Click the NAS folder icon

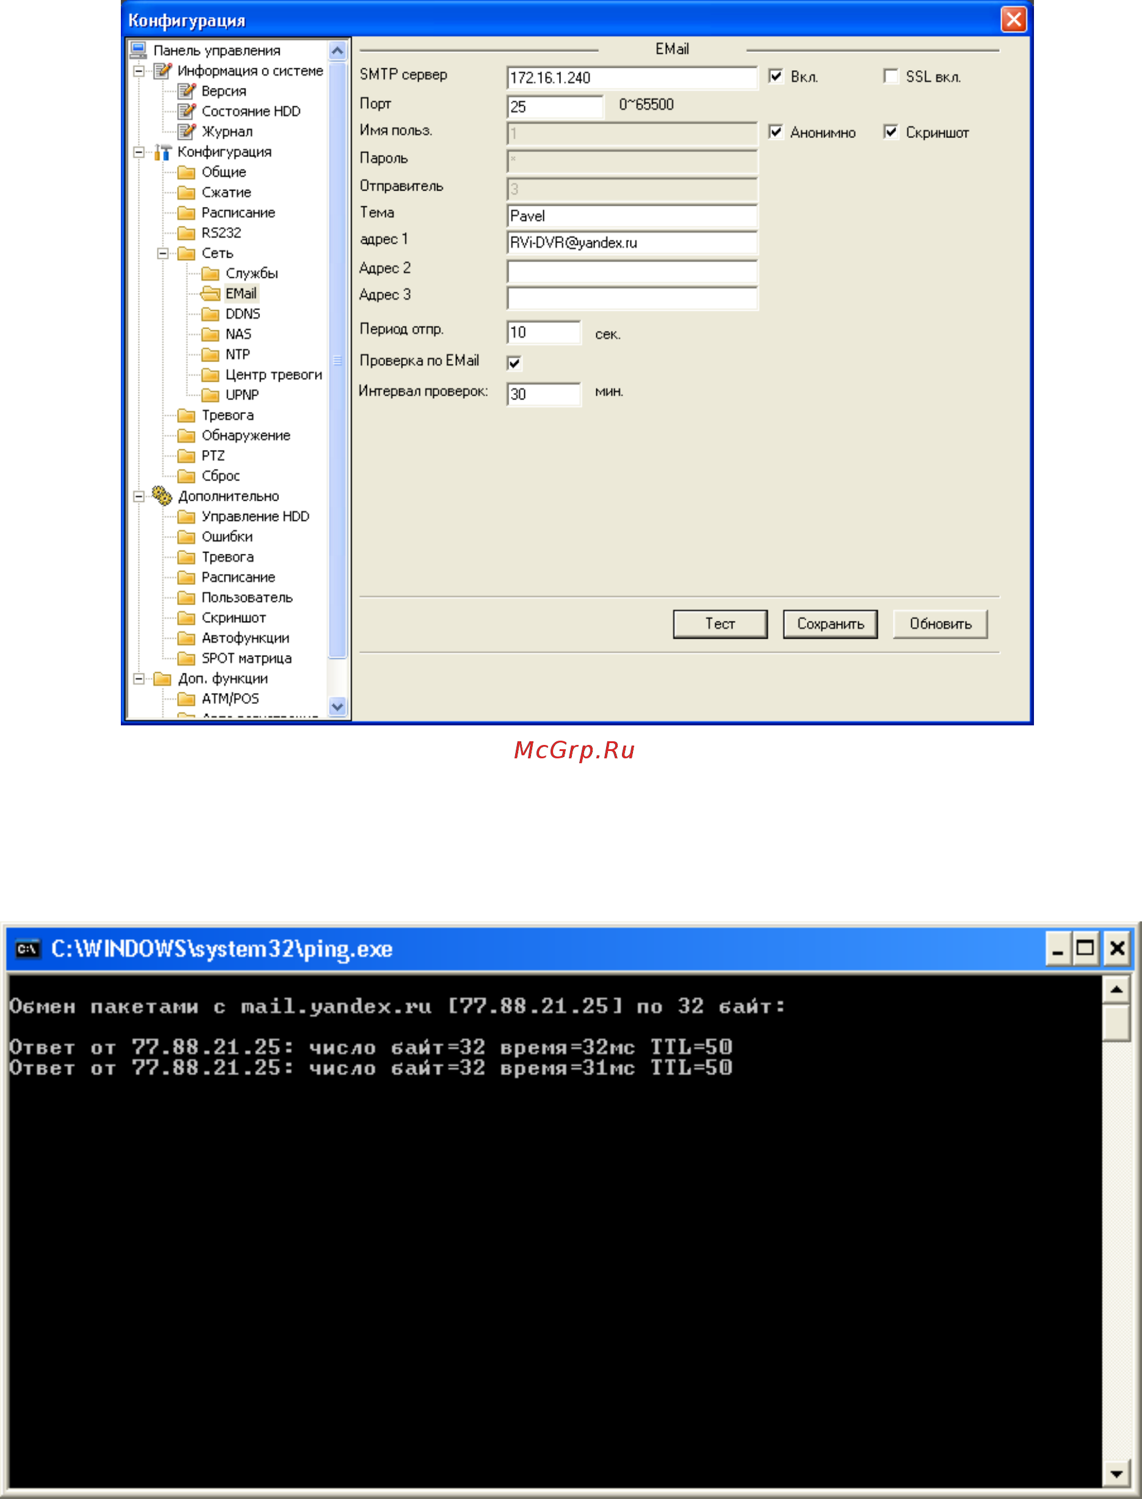coord(211,334)
